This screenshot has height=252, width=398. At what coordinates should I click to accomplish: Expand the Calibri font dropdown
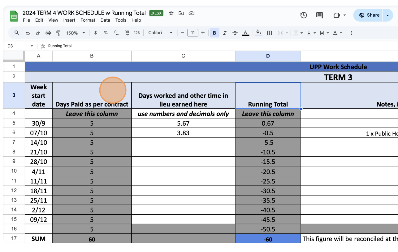pos(160,33)
